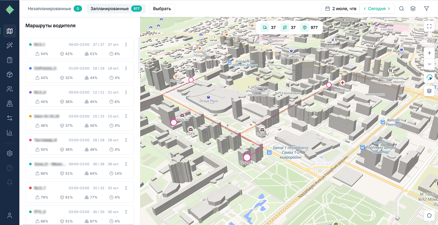The width and height of the screenshot is (438, 225).
Task: Open the clipboard tasks sidebar icon
Action: (x=10, y=60)
